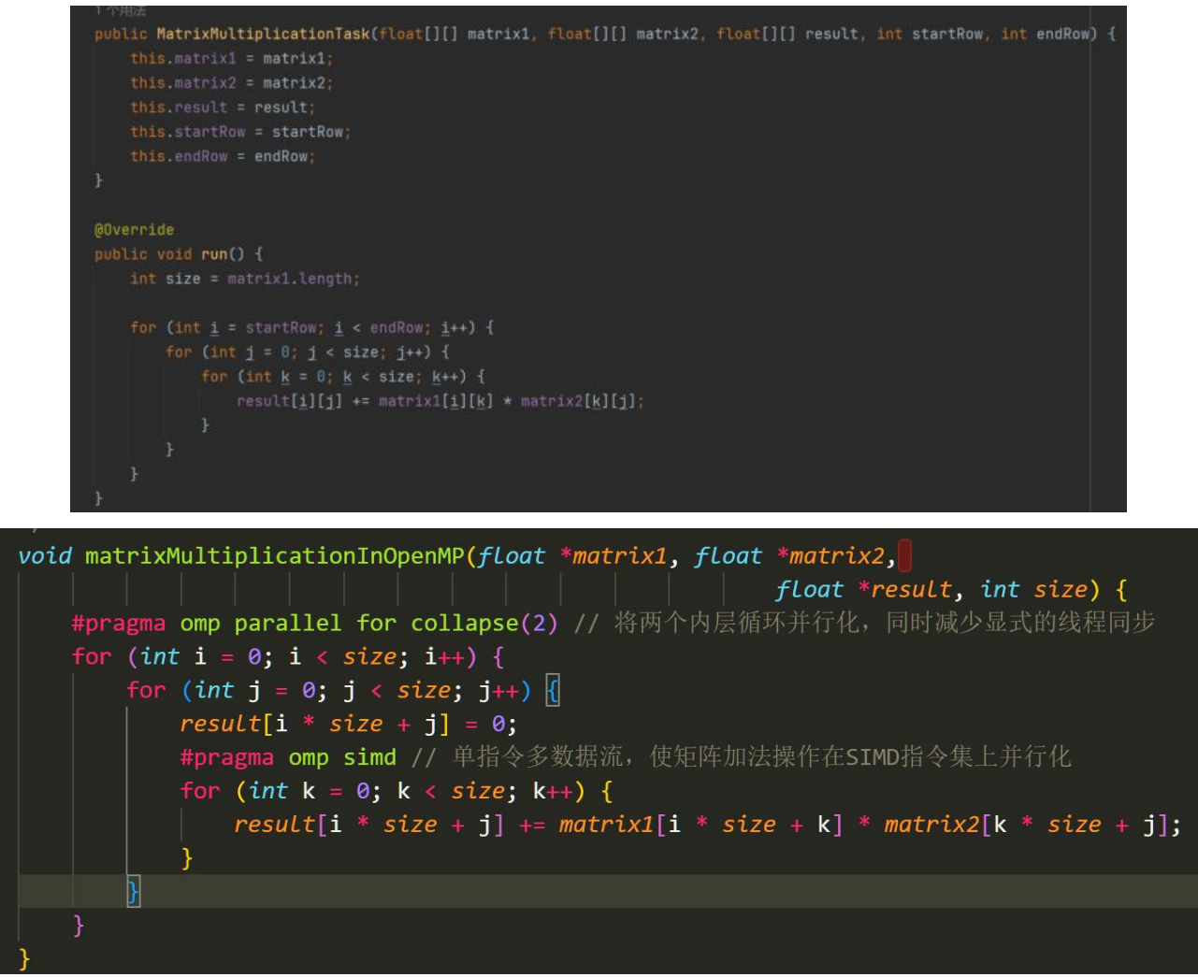Click the line 'this.matrix1 = matrix1;'
Screen dimensions: 1198x977
click(231, 58)
